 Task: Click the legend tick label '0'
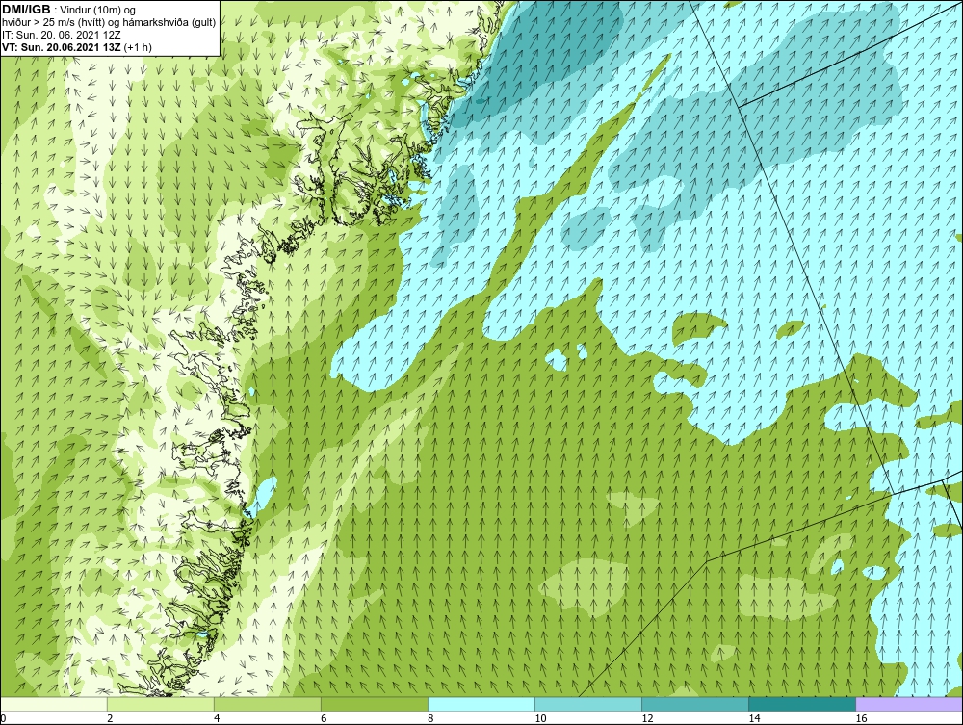pyautogui.click(x=3, y=719)
